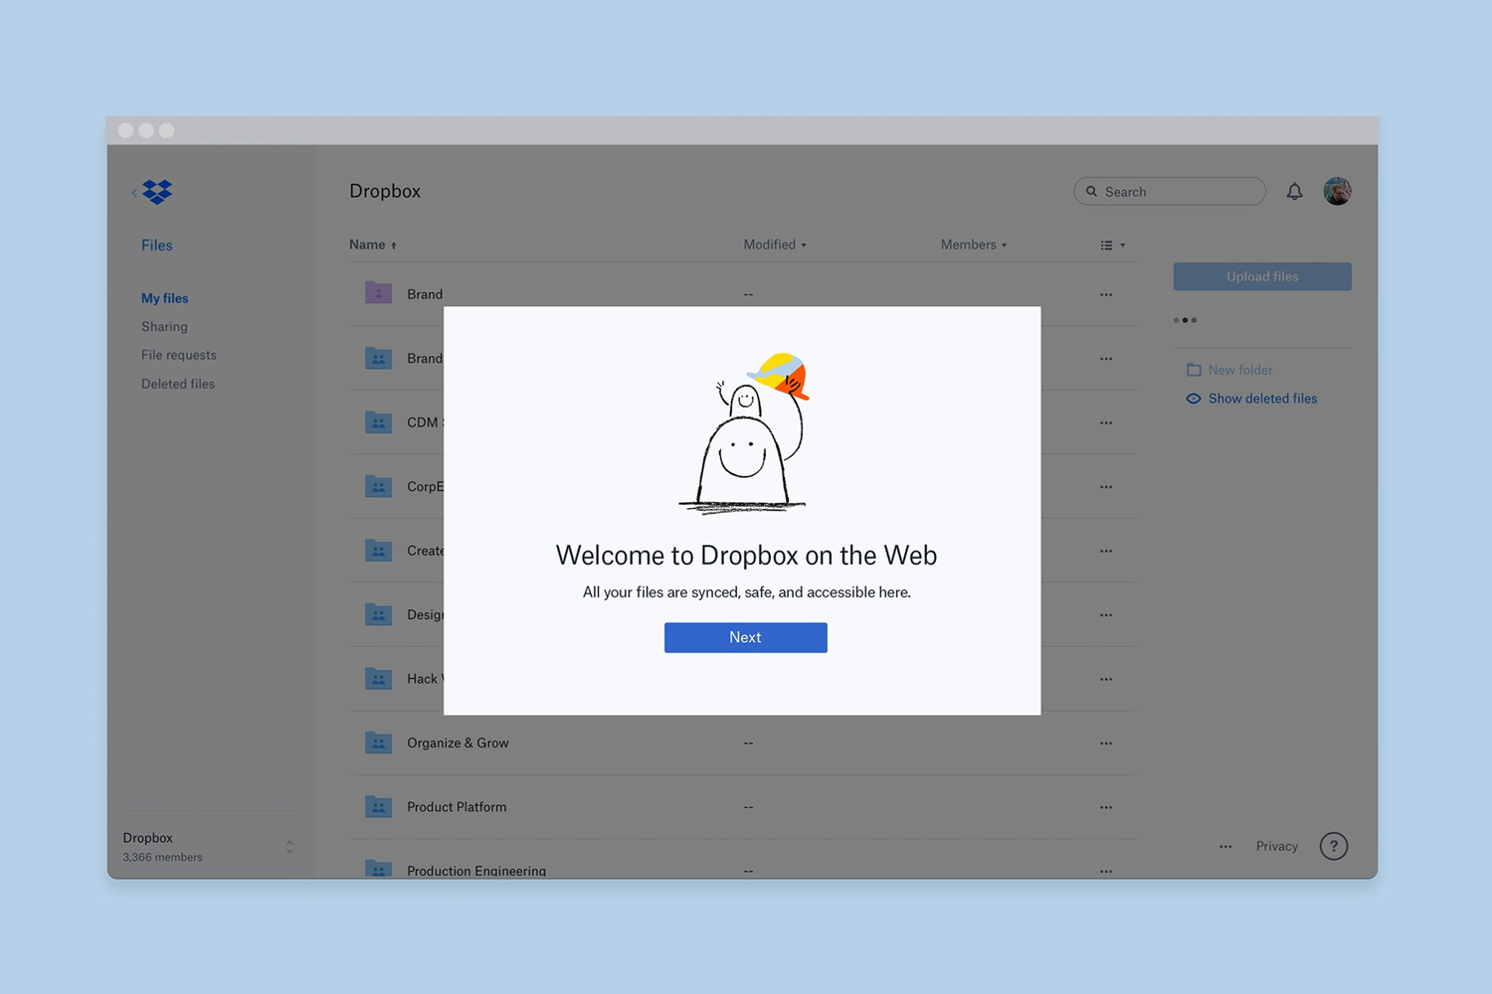Open the Product Platform folder icon
This screenshot has height=994, width=1492.
click(378, 806)
